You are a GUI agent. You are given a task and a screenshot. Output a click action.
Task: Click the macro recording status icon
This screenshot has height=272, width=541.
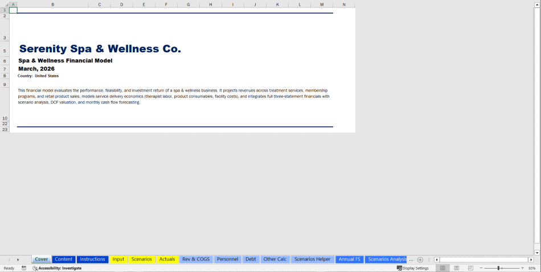(24, 268)
